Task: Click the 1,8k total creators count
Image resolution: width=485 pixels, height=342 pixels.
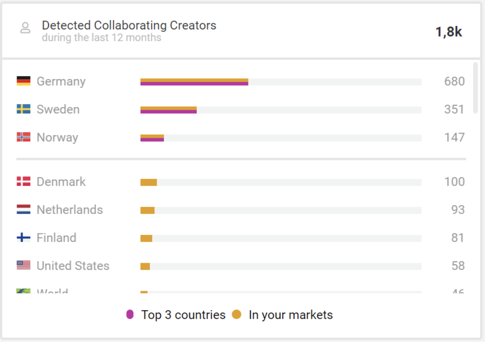Action: (x=448, y=32)
